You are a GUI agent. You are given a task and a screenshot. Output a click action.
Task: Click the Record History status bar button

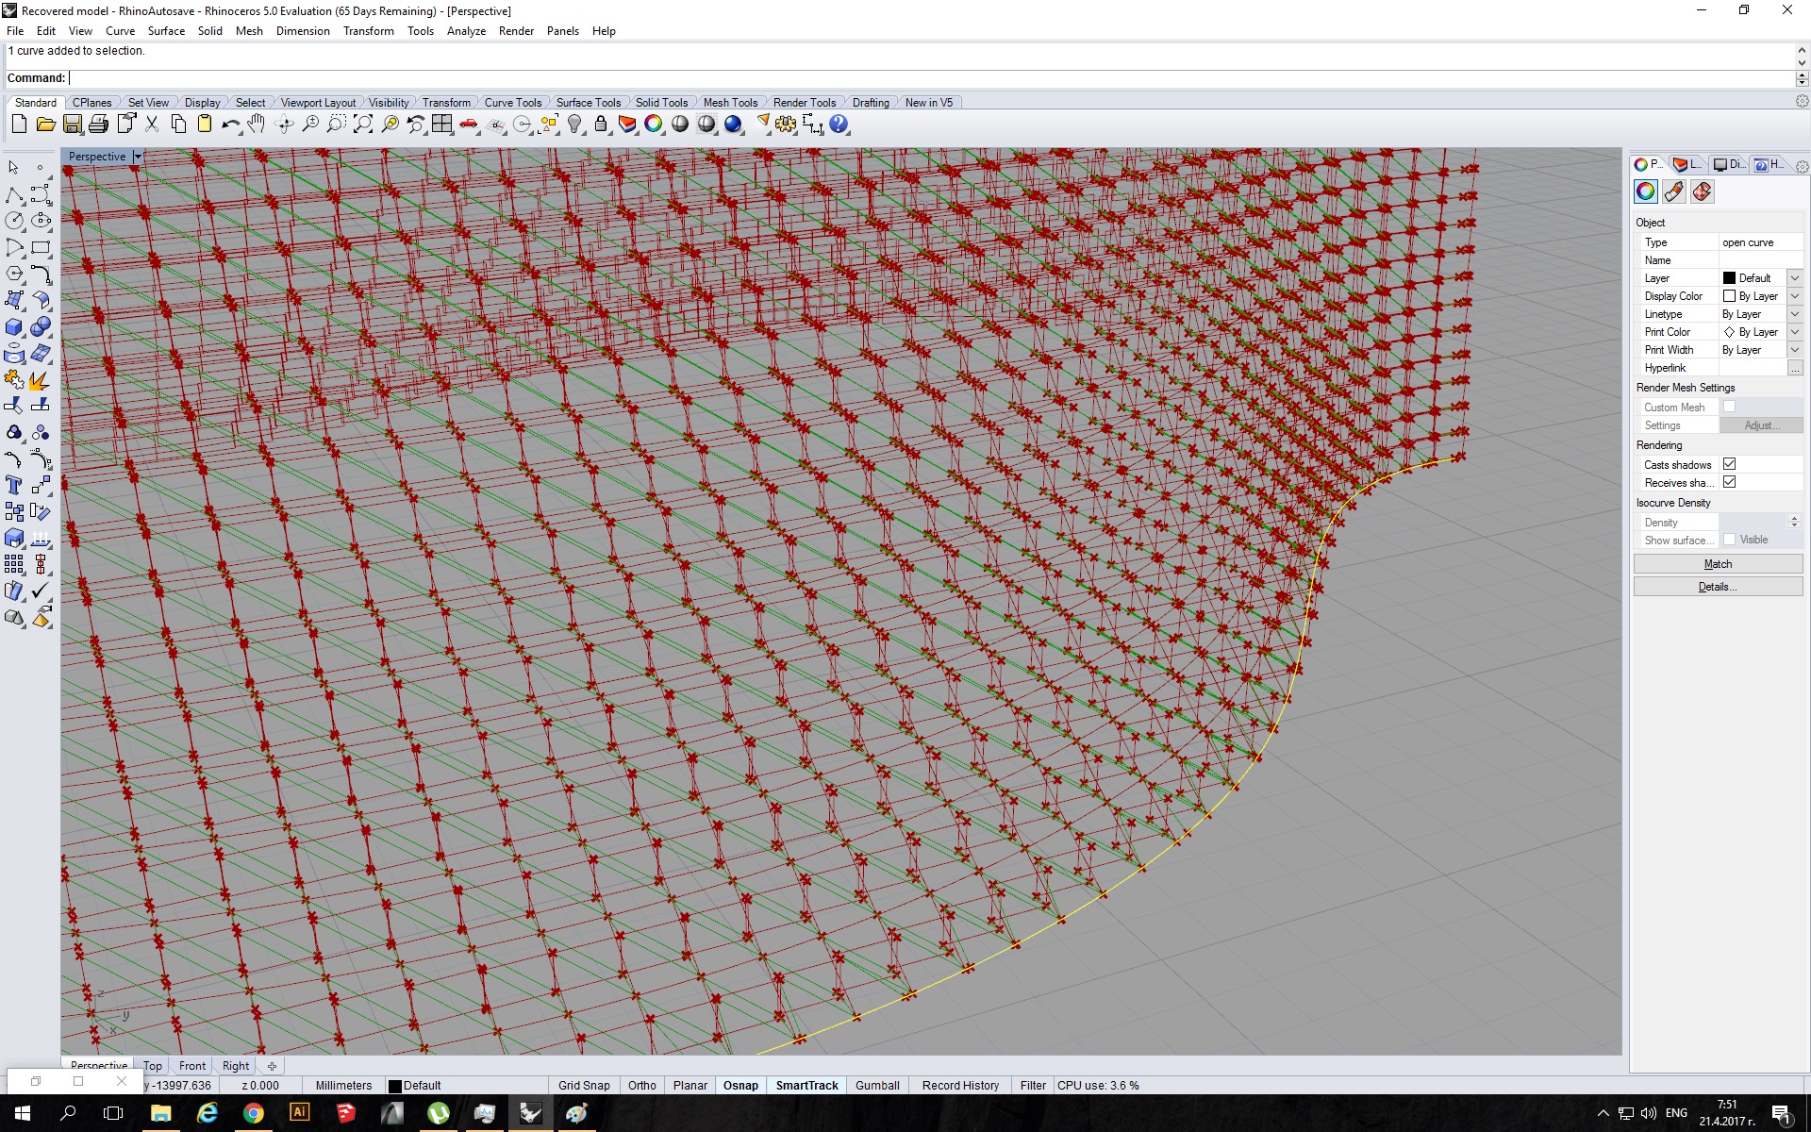coord(960,1086)
